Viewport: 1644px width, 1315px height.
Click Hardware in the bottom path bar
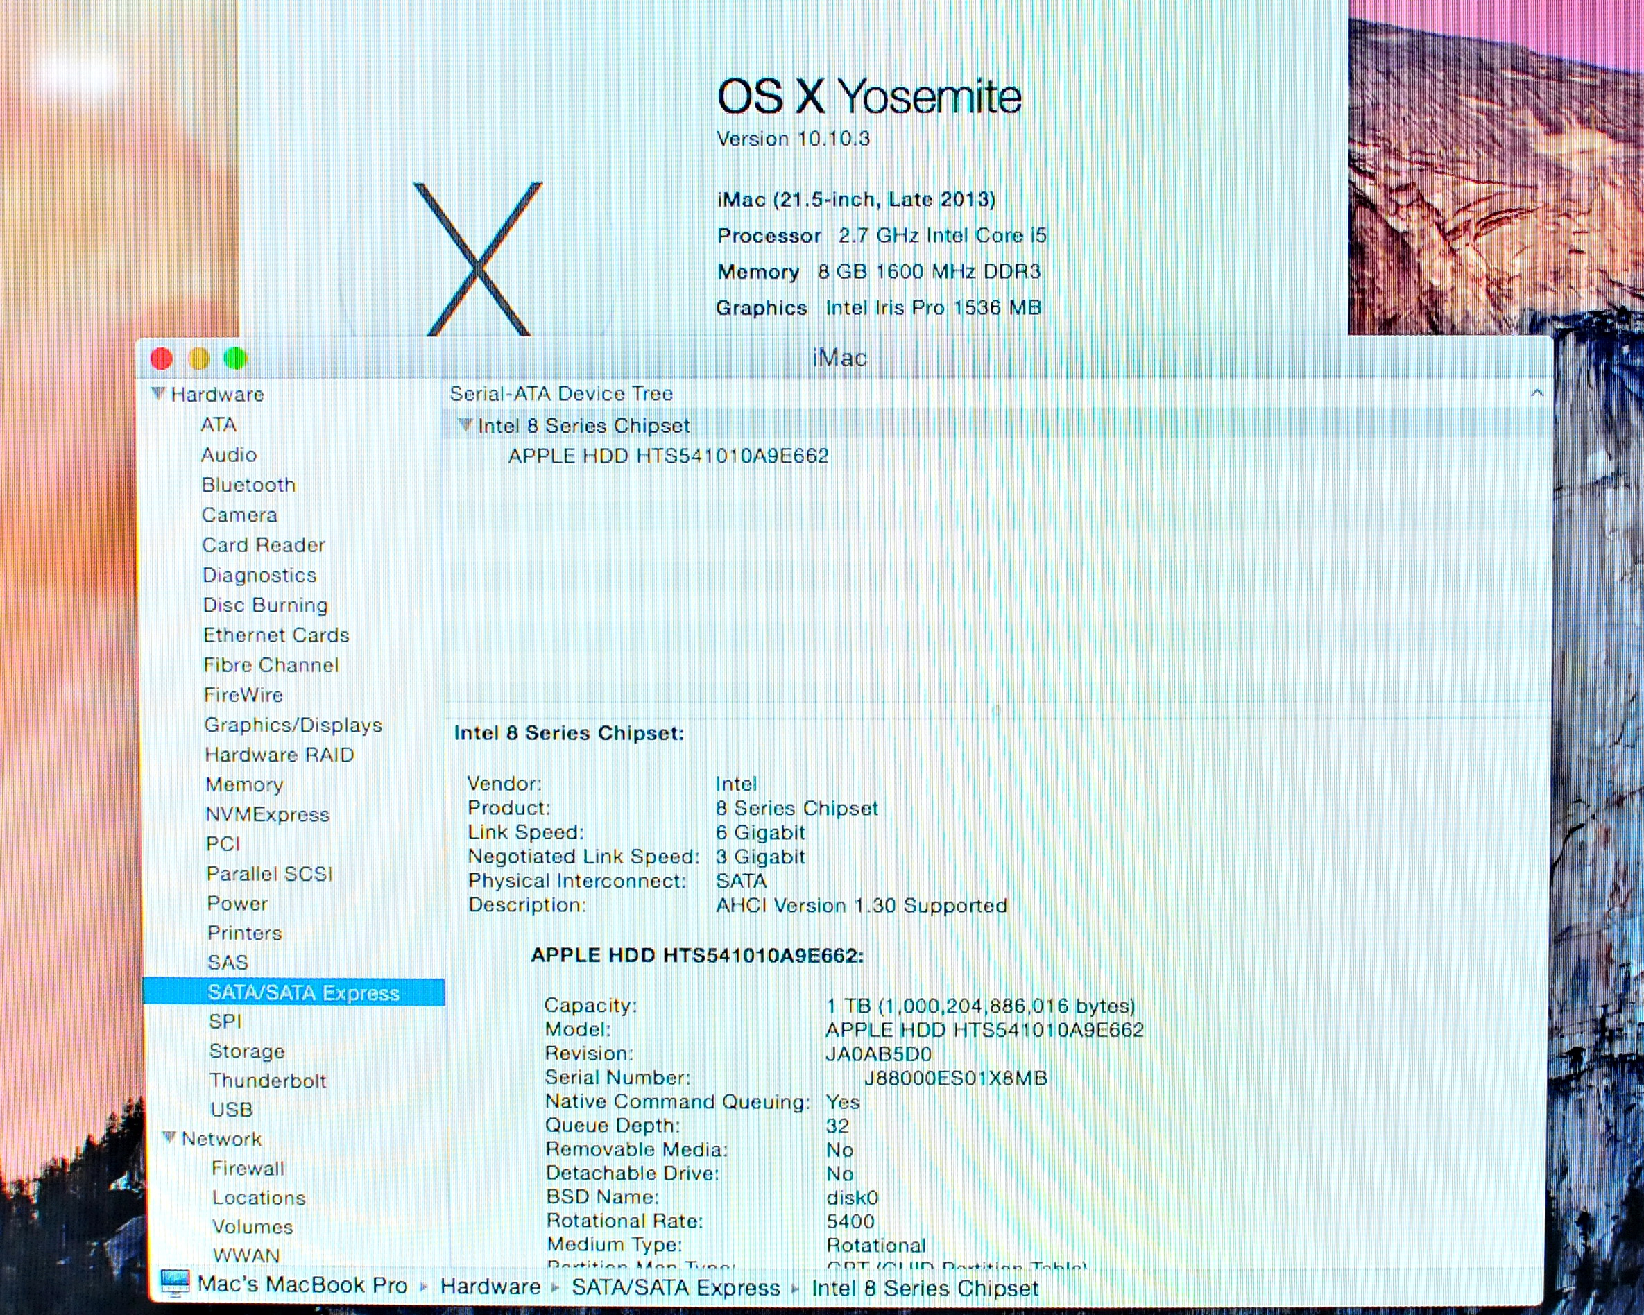coord(490,1287)
